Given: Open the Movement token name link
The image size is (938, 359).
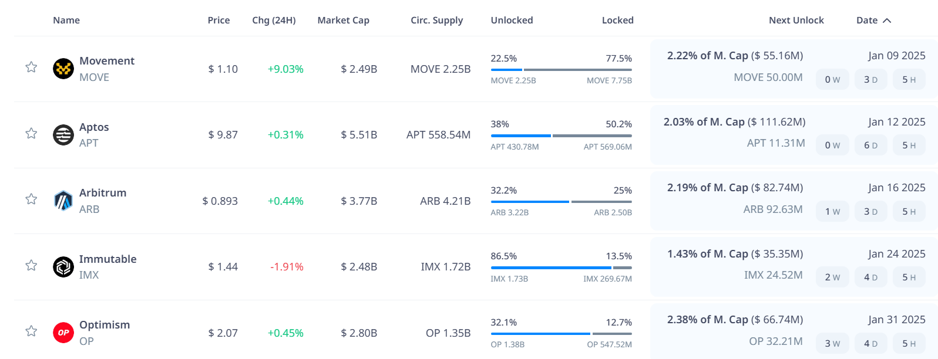Looking at the screenshot, I should pos(107,61).
